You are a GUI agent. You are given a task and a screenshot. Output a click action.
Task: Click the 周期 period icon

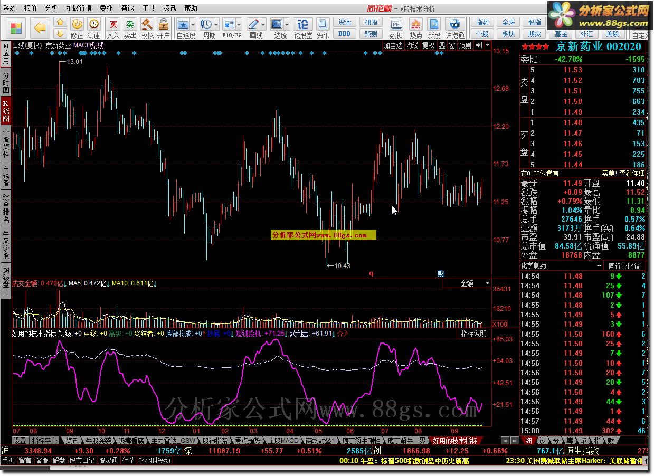[206, 24]
